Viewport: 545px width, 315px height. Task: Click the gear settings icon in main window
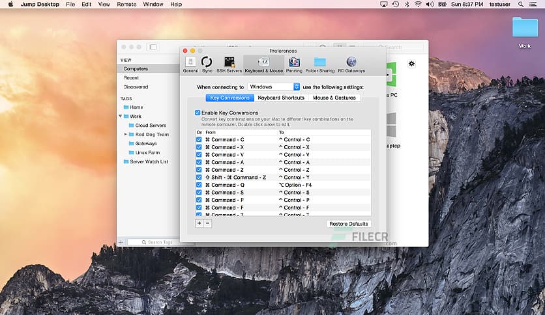pyautogui.click(x=411, y=64)
